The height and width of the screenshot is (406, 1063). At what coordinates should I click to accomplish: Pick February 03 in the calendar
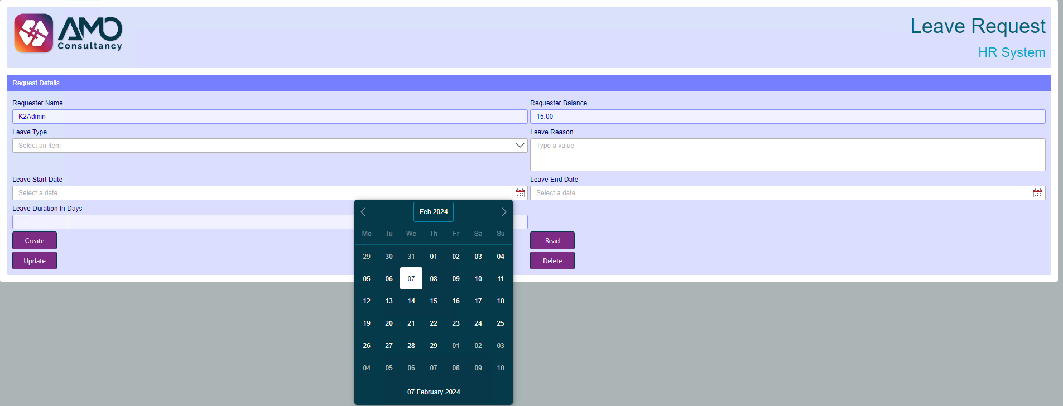478,257
